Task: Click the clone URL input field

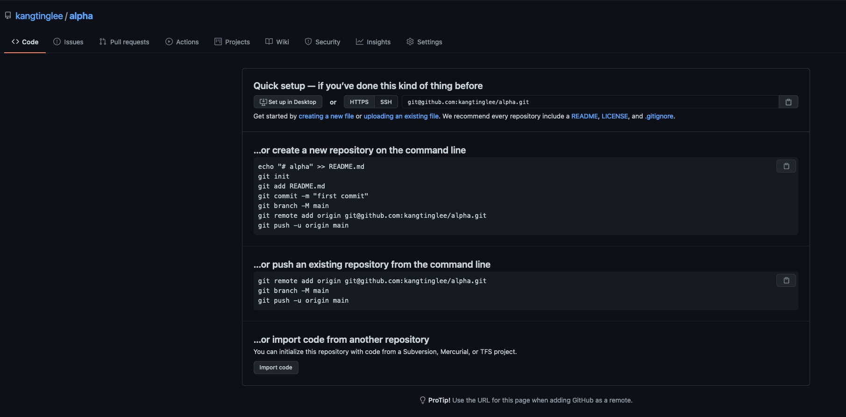Action: point(590,102)
